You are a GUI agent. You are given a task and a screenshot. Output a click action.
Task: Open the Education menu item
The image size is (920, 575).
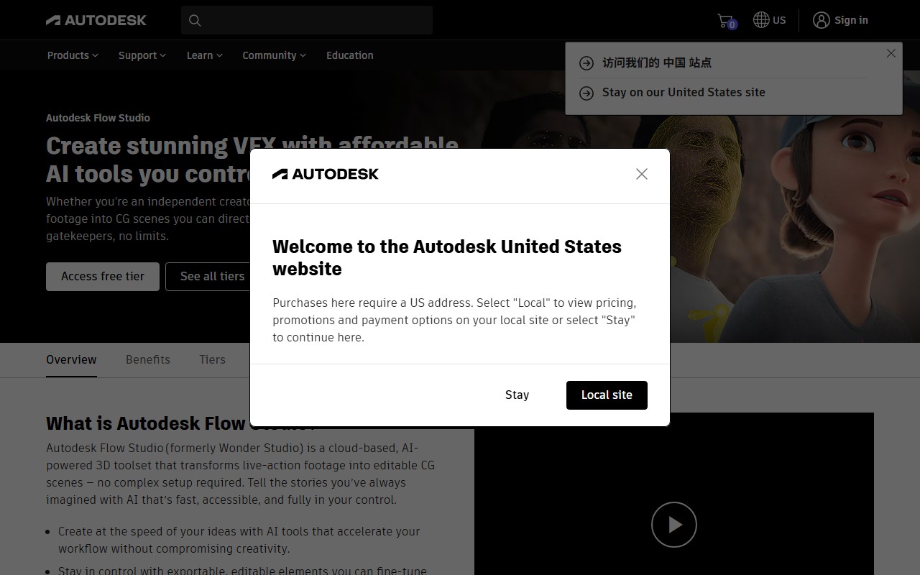(349, 55)
